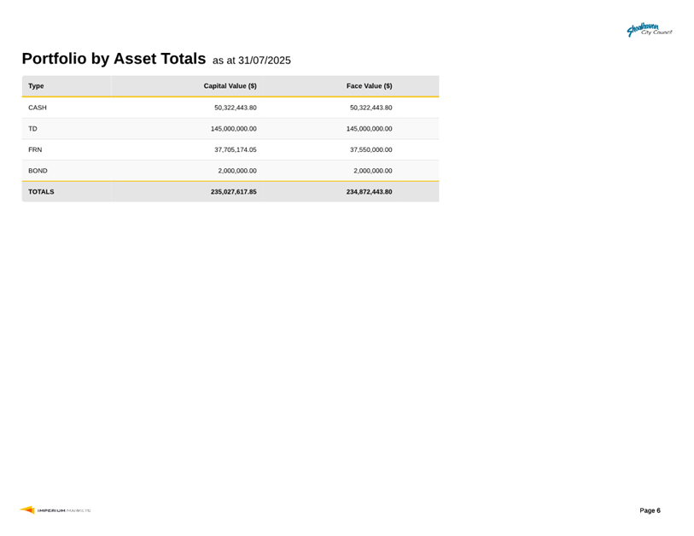This screenshot has width=694, height=536.
Task: Click the TOTALS row label
Action: point(41,192)
